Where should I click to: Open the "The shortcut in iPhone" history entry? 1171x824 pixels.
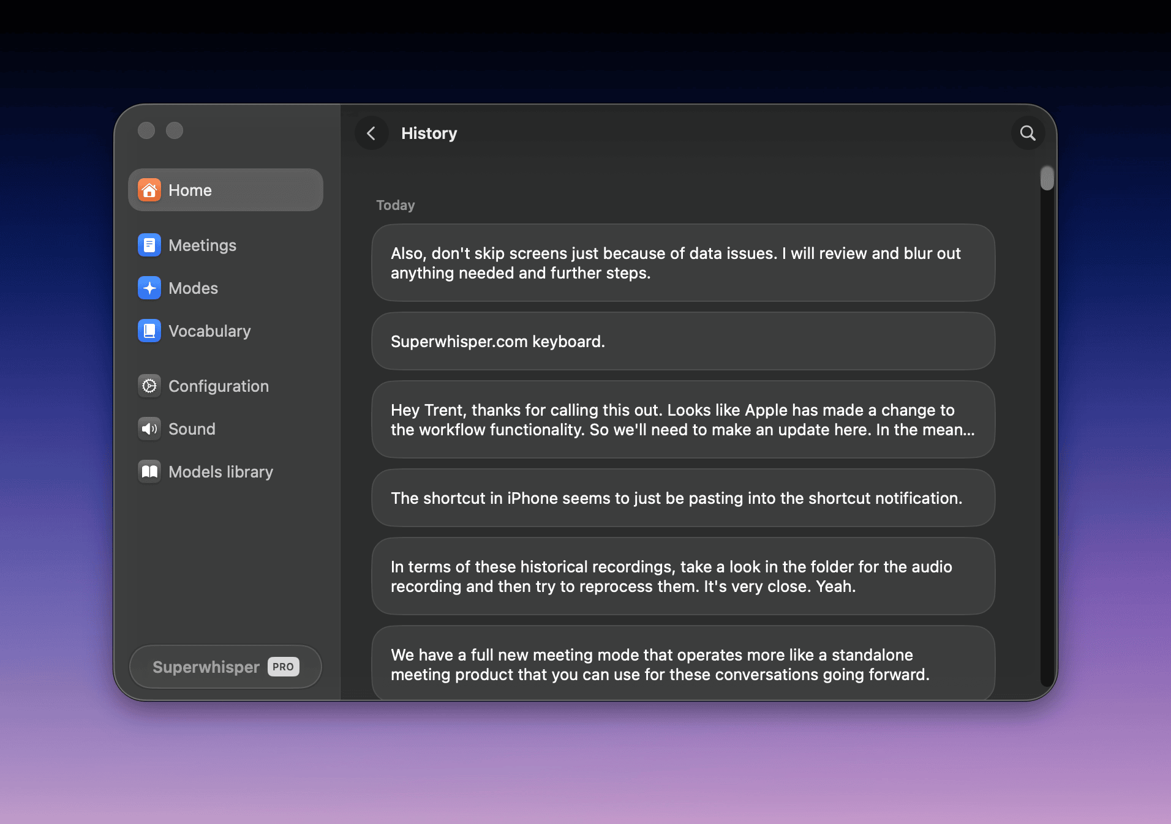tap(683, 498)
